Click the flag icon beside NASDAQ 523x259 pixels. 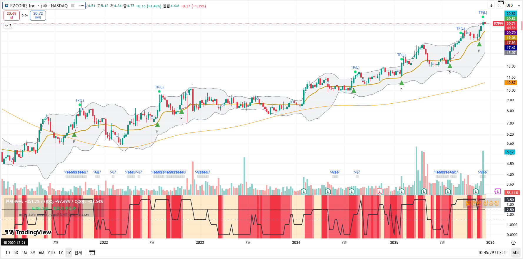(73, 6)
